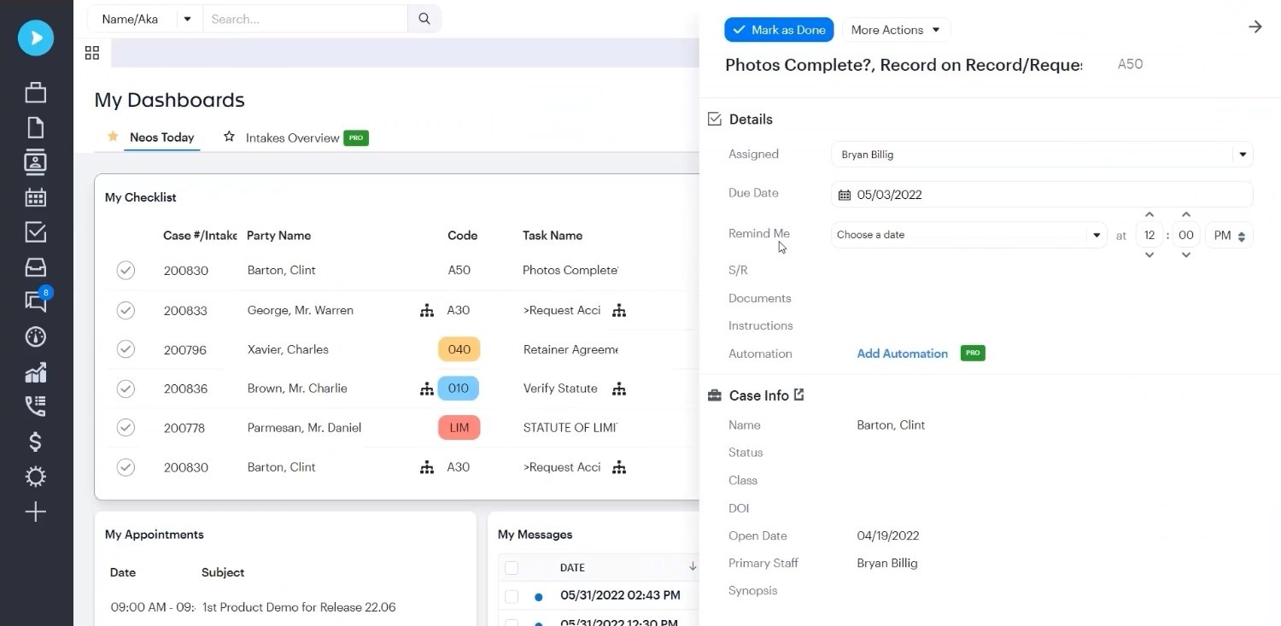This screenshot has height=626, width=1281.
Task: Click the Mark as Done button
Action: [779, 30]
